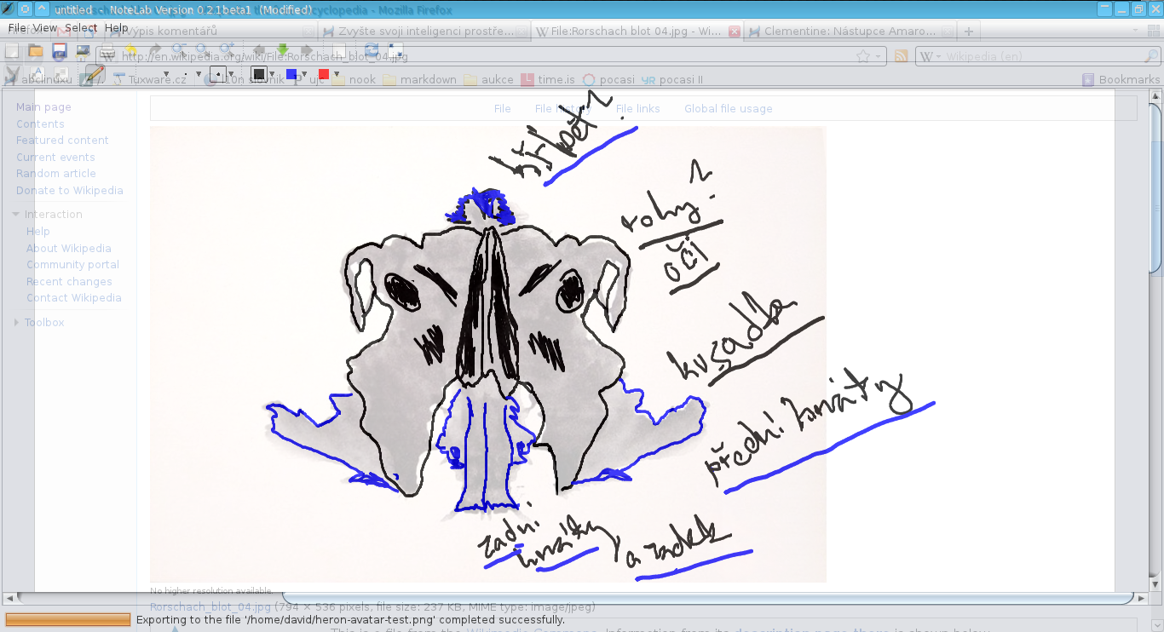Screen dimensions: 1164x632
Task: Save the NoteLab document with the floppy icon
Action: coord(60,51)
